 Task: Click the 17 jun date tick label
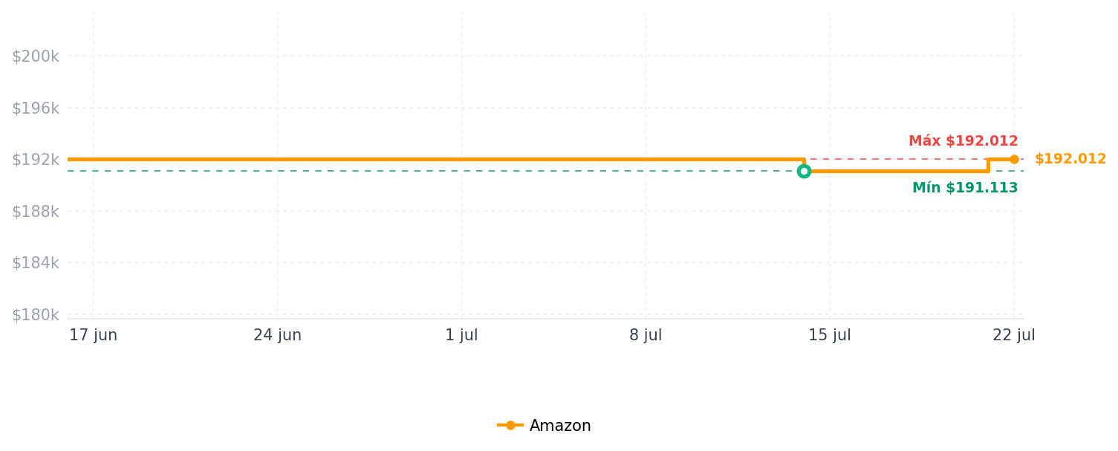94,336
